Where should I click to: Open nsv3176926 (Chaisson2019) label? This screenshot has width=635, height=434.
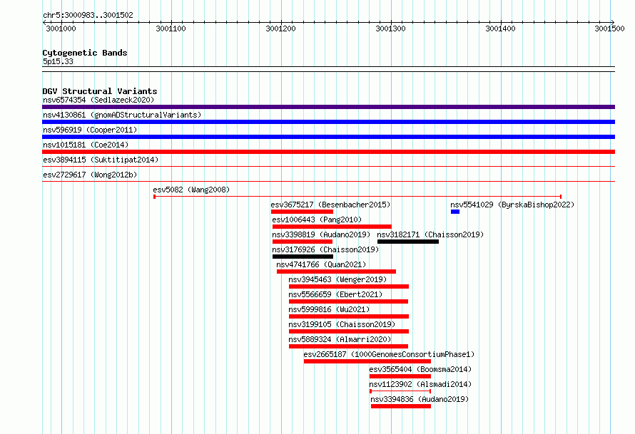[325, 249]
